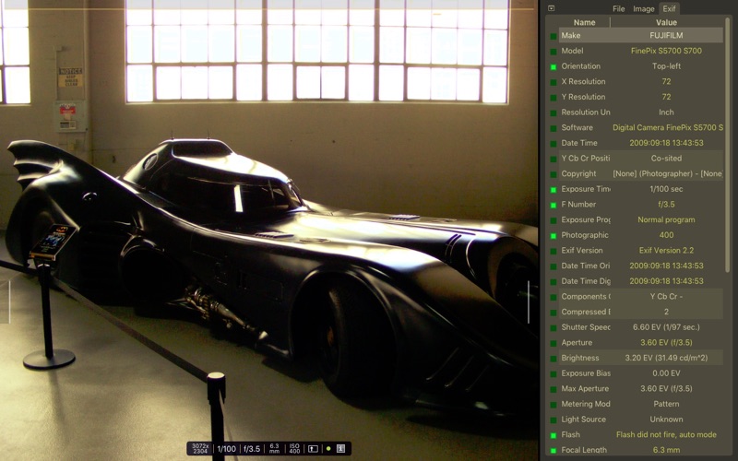
Task: Toggle the green square for Photographic
Action: point(553,236)
